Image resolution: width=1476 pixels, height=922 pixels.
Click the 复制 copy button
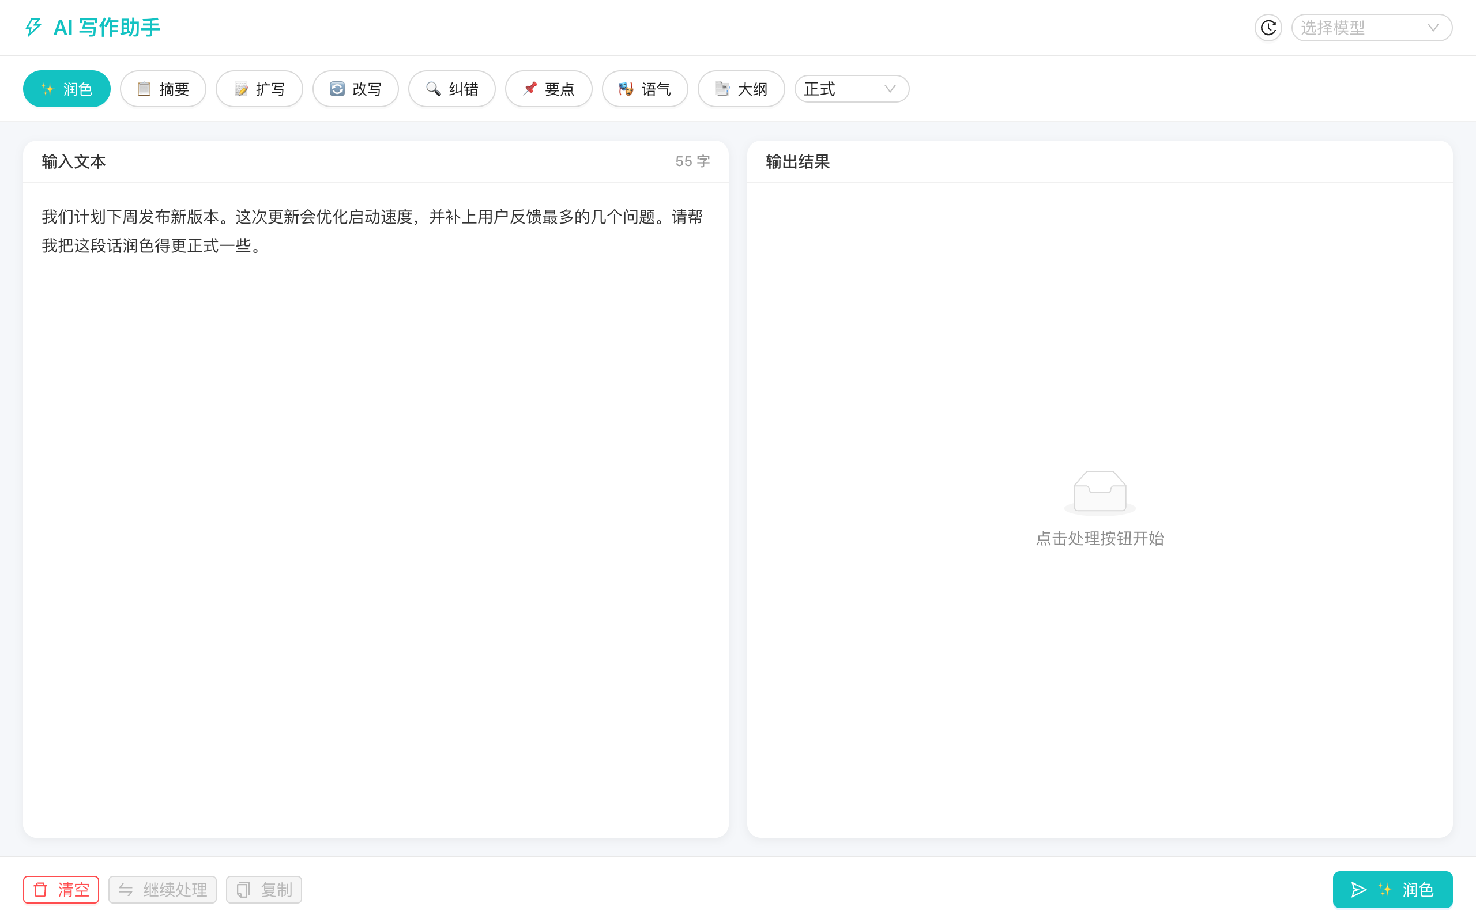click(x=263, y=890)
